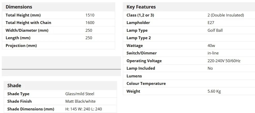Click the 2 (Double Insulated) value
Image resolution: width=255 pixels, height=113 pixels.
[226, 15]
